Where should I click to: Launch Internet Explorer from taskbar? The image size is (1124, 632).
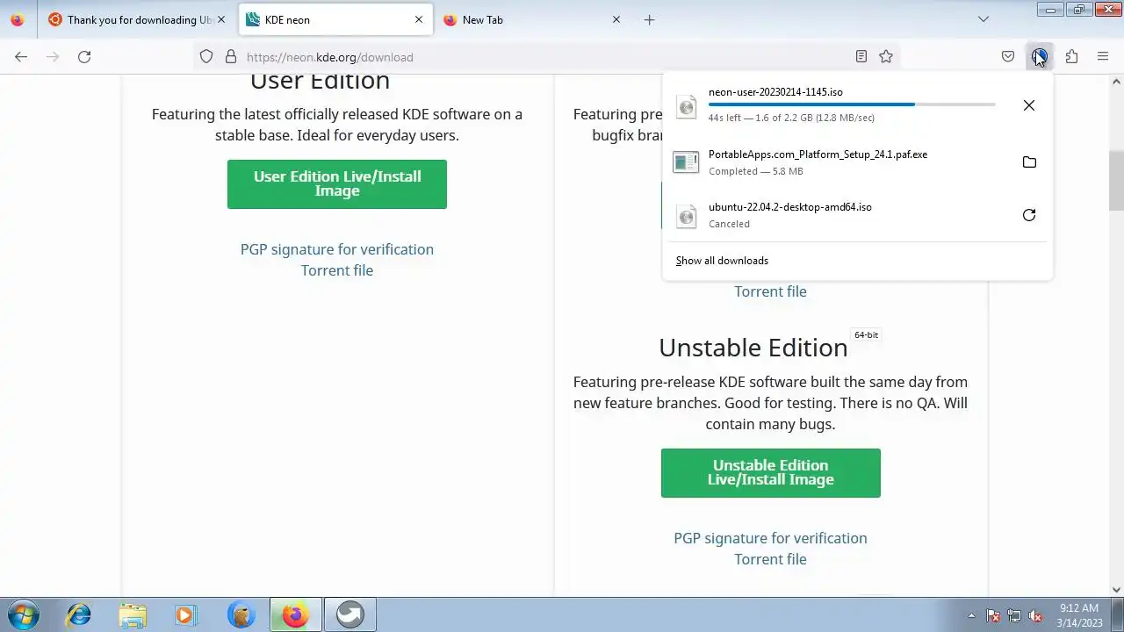[79, 614]
